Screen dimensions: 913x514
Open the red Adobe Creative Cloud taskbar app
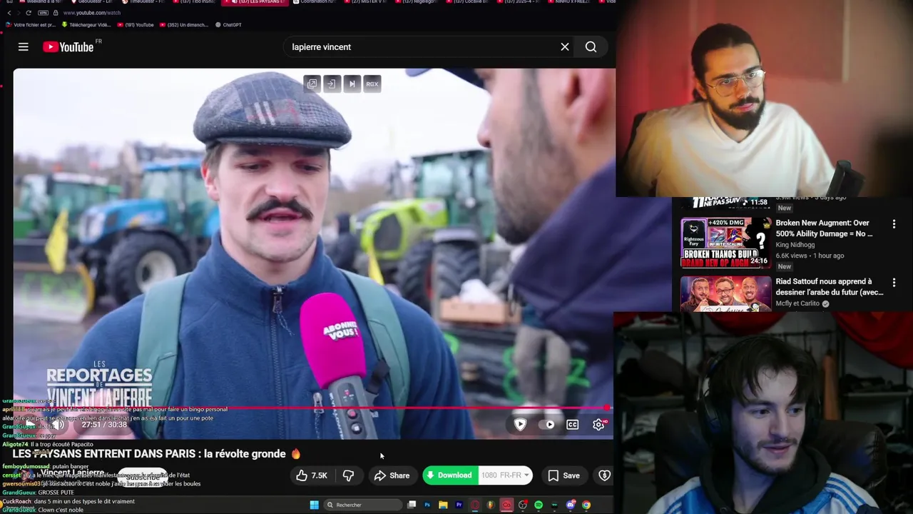pos(506,505)
